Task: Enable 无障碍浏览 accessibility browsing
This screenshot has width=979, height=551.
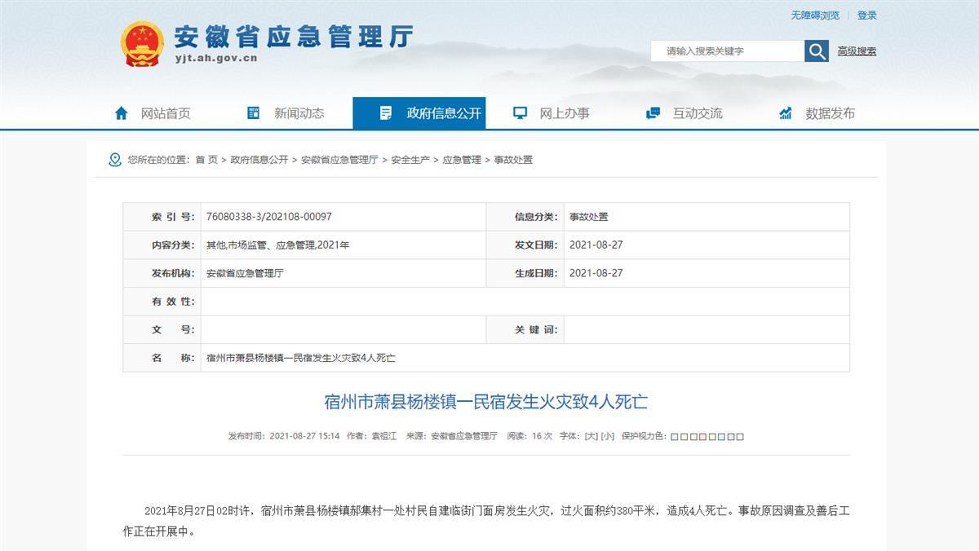Action: click(814, 15)
